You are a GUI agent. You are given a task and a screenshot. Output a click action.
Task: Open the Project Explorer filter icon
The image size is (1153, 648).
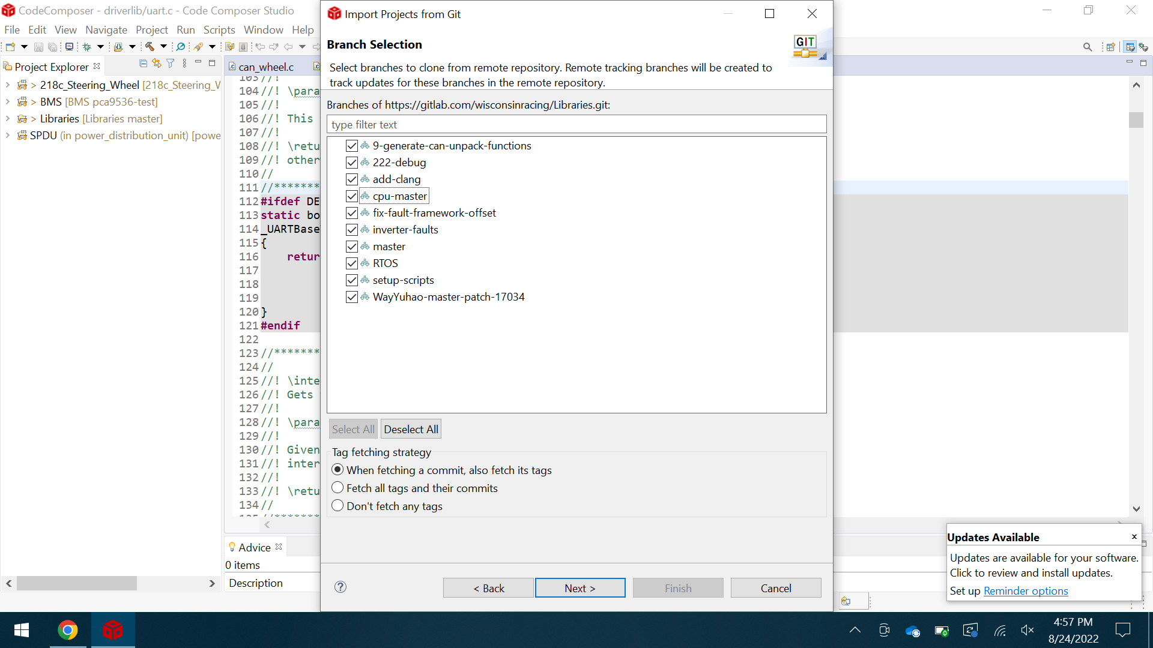click(x=171, y=64)
